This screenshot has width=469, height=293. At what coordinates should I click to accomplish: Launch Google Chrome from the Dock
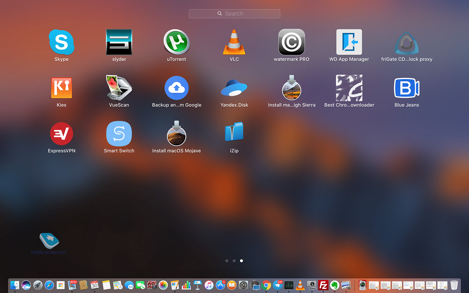[266, 285]
